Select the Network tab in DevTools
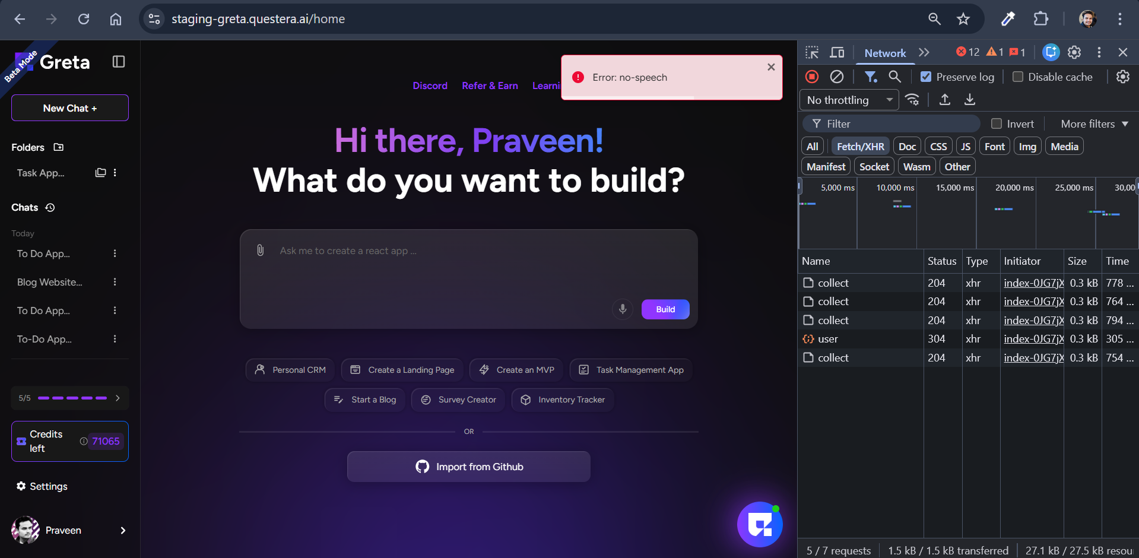The height and width of the screenshot is (558, 1139). pos(885,53)
